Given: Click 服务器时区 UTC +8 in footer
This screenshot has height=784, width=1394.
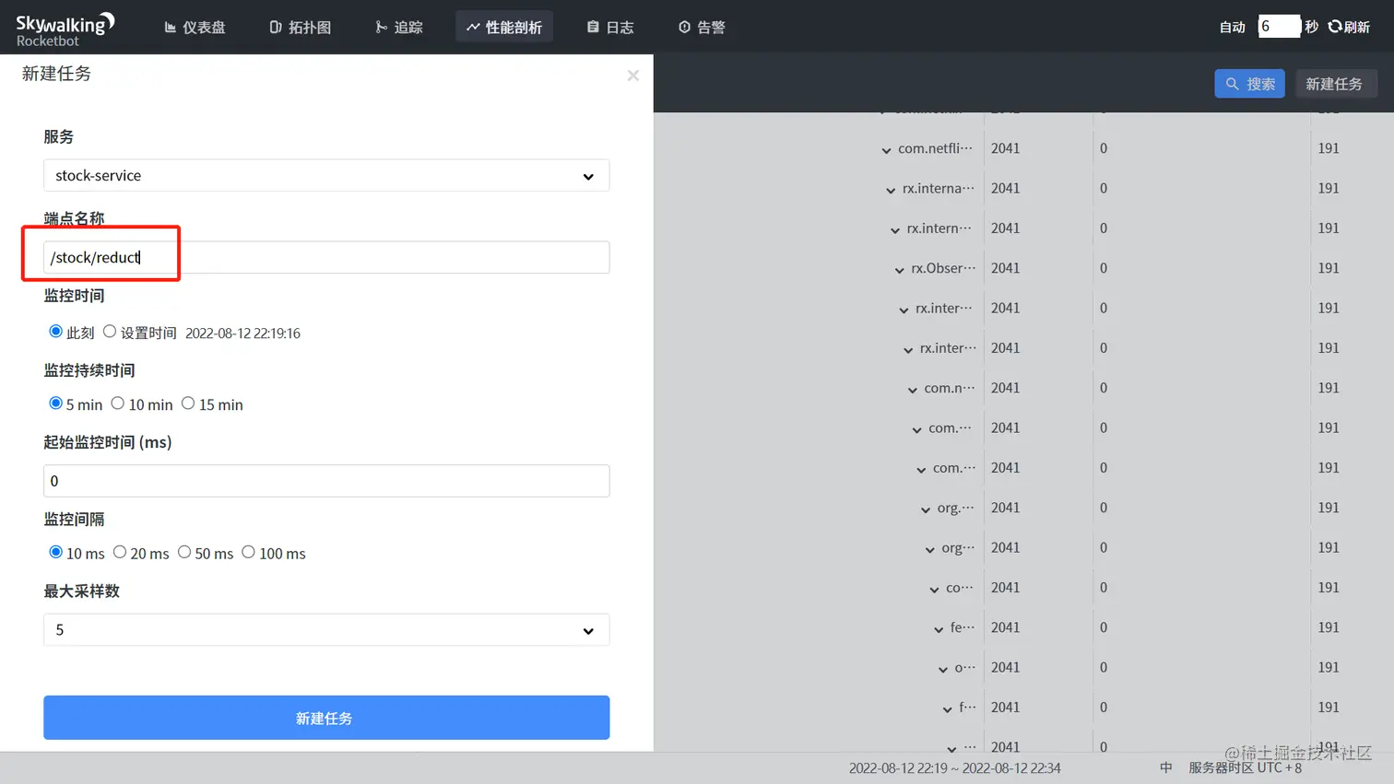Looking at the screenshot, I should tap(1245, 767).
